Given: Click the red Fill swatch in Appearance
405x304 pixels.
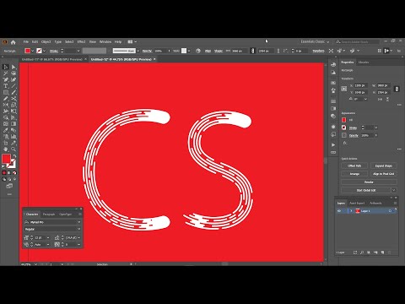Looking at the screenshot, I should pyautogui.click(x=343, y=120).
